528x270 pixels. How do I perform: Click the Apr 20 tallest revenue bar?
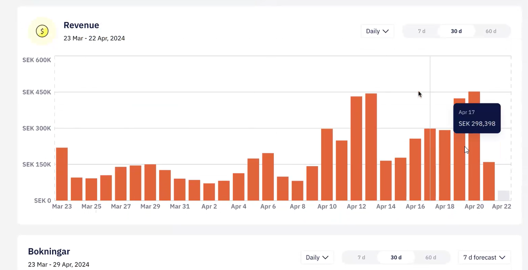pos(474,146)
